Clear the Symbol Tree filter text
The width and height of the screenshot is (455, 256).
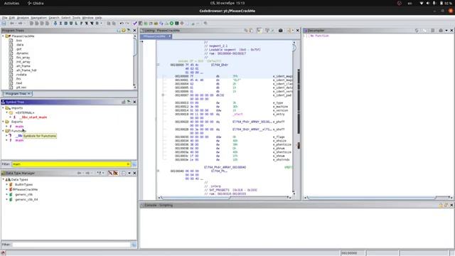pos(128,164)
